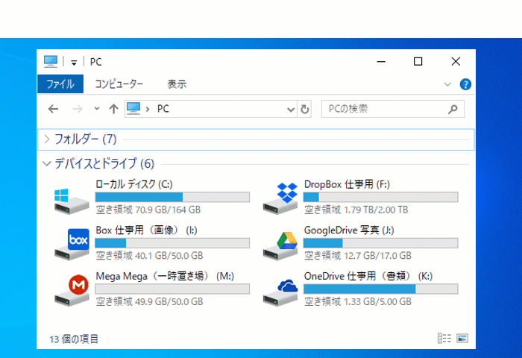
Task: Open the Mega (M:) drive icon
Action: [x=72, y=288]
